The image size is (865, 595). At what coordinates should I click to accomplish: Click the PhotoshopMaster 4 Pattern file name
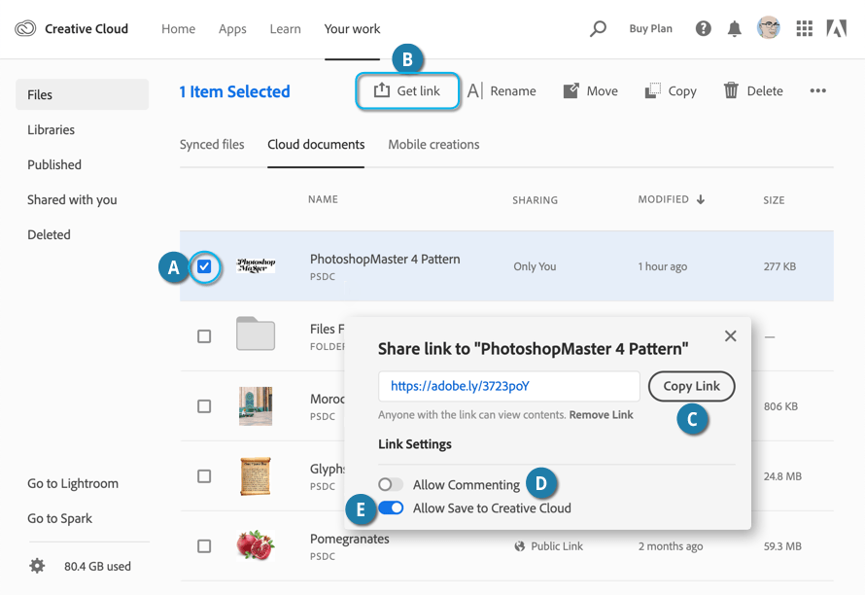point(385,259)
